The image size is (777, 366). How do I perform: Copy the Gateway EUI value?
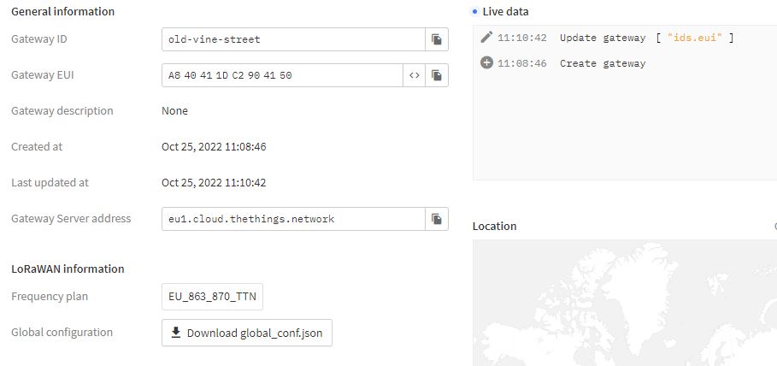(x=436, y=75)
